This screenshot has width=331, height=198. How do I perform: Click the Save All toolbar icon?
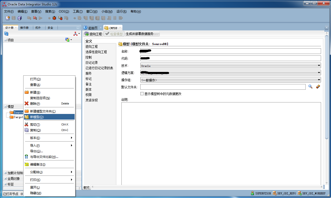pos(19,18)
